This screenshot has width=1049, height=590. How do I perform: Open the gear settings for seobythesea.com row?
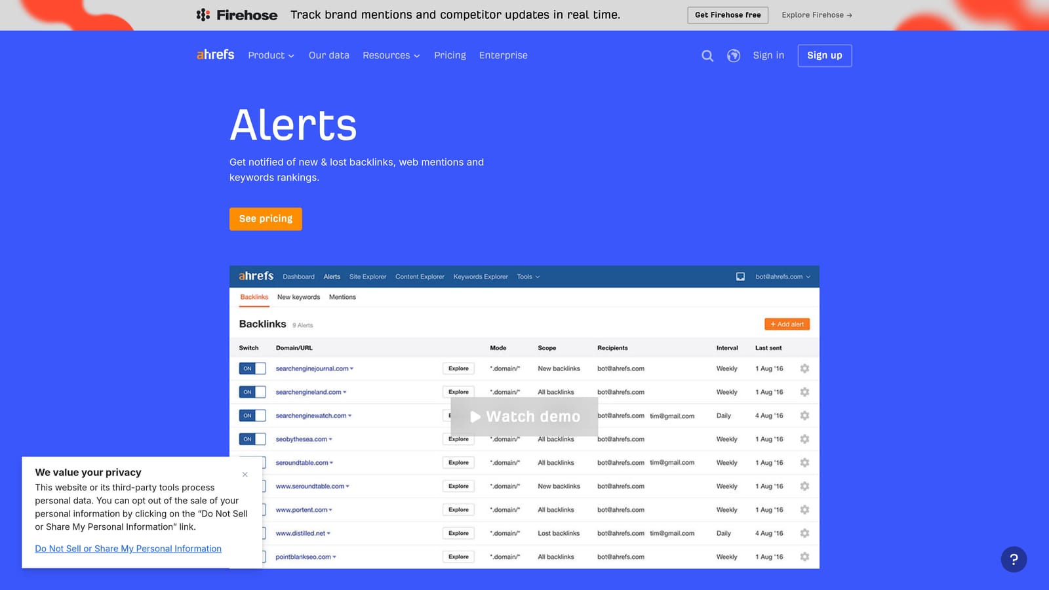(804, 439)
